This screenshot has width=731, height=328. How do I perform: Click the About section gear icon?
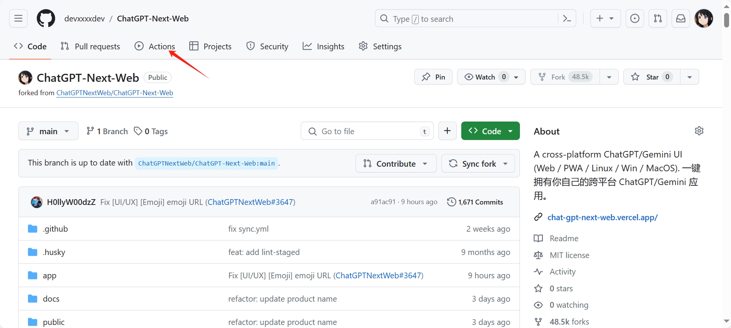[x=699, y=131]
